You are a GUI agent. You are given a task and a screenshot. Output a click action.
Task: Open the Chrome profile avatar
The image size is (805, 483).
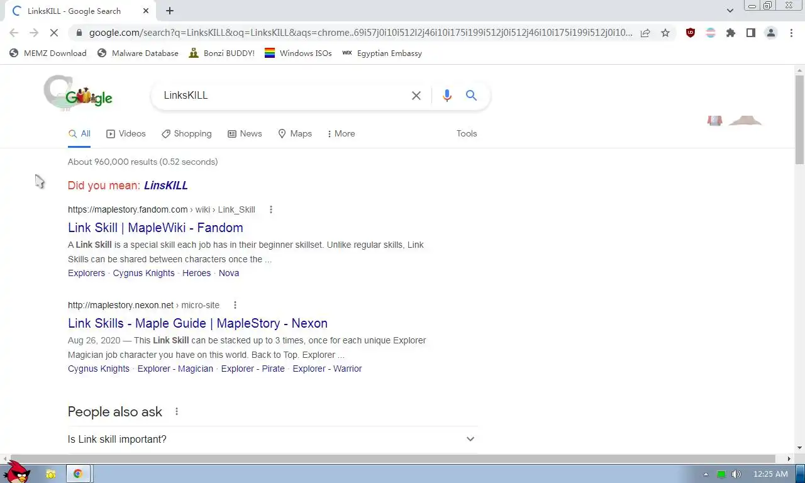[771, 33]
